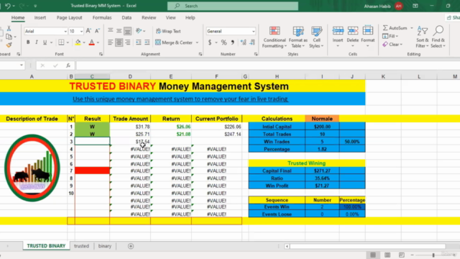Toggle Italic formatting
The width and height of the screenshot is (460, 259).
click(x=37, y=42)
